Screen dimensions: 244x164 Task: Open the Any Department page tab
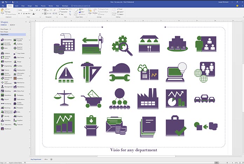click(x=36, y=159)
